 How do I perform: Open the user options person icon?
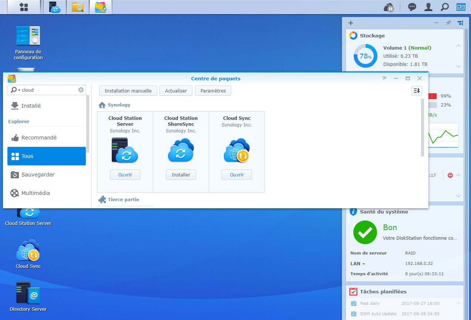pos(428,7)
